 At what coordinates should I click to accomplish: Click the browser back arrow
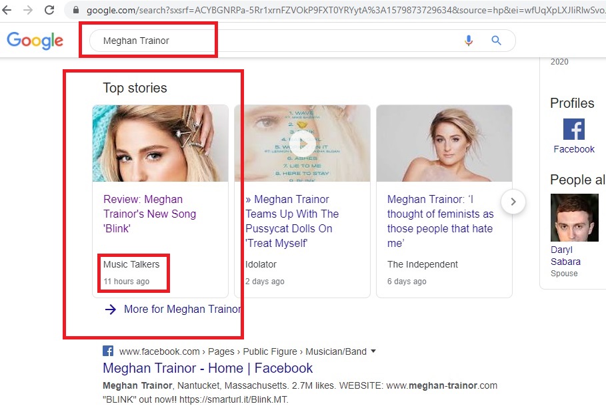pos(7,10)
